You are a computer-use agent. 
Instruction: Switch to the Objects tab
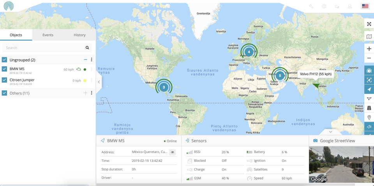tap(16, 35)
